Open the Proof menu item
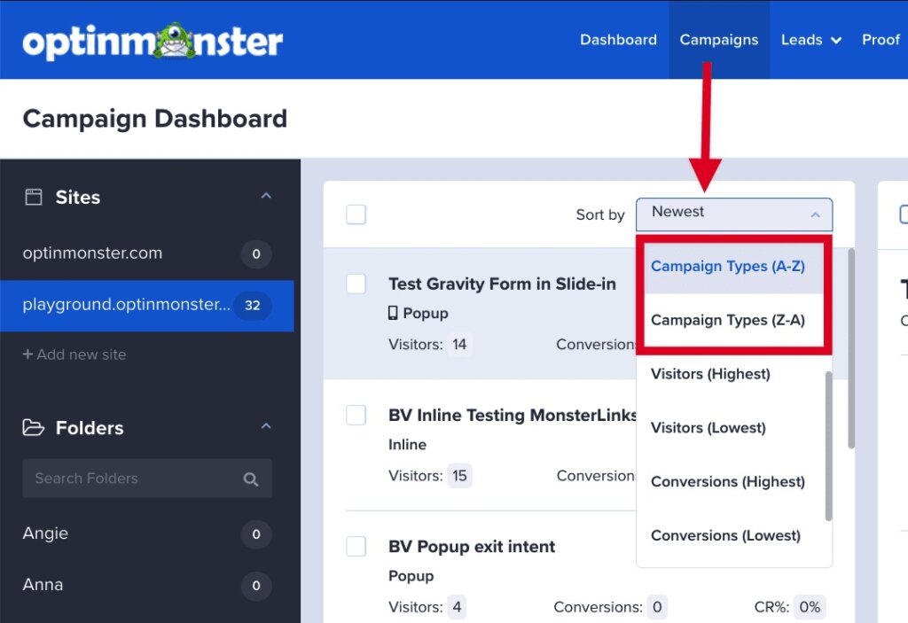908x623 pixels. pyautogui.click(x=881, y=39)
